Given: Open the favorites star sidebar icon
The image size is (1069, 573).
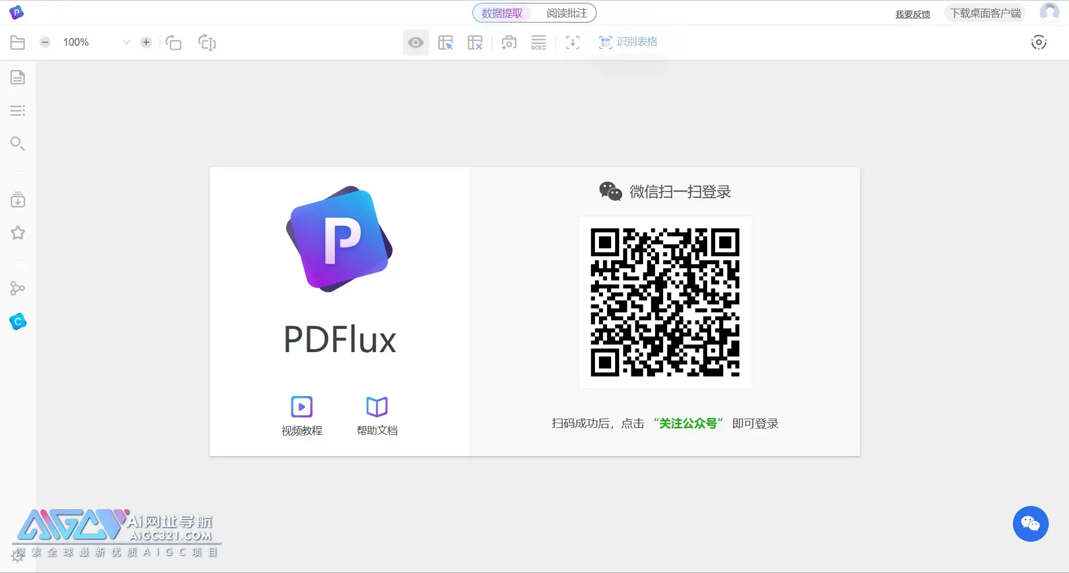Looking at the screenshot, I should [18, 232].
